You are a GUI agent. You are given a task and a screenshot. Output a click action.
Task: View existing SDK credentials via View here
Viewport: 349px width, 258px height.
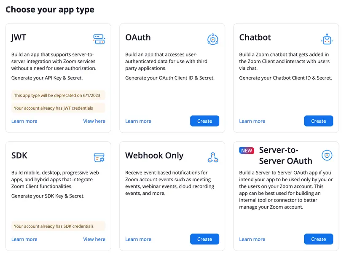[94, 239]
